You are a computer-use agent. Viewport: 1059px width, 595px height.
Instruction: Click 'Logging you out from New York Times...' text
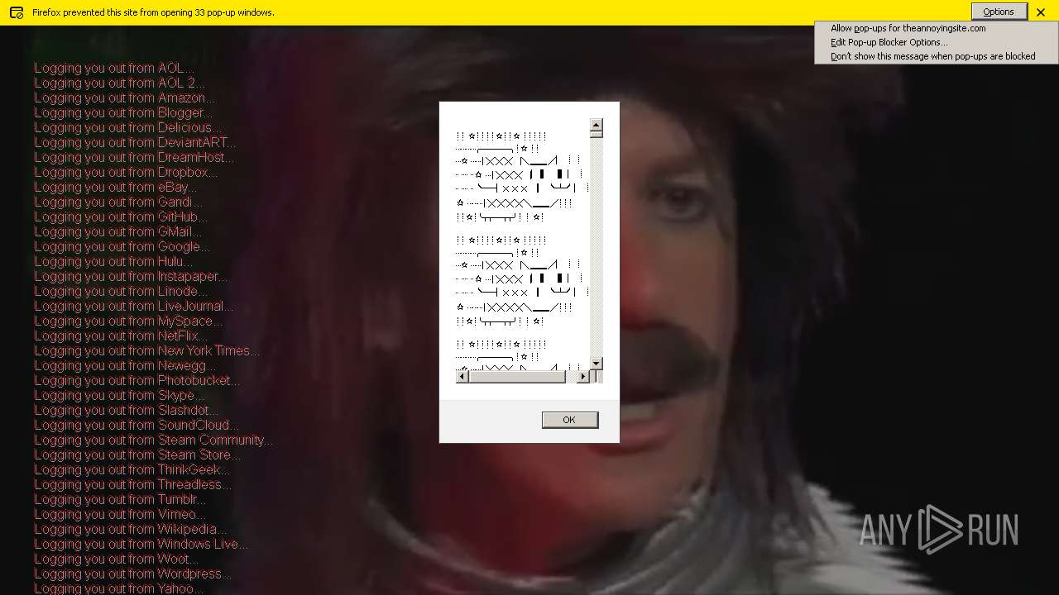point(146,350)
